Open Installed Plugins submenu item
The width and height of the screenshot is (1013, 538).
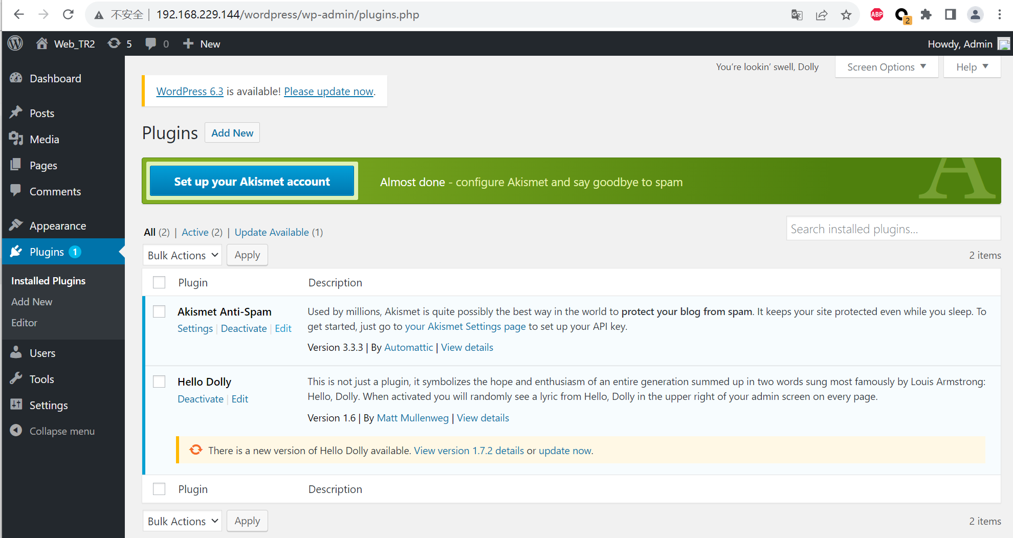point(49,281)
